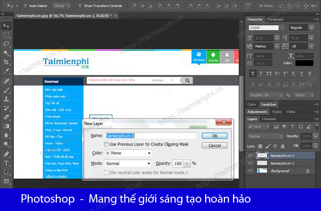
Task: Toggle visibility of taimienphi.vn-2 layer
Action: [250, 155]
